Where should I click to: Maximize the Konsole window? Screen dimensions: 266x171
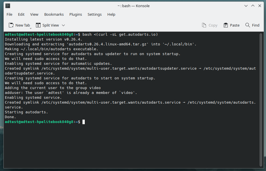click(253, 6)
